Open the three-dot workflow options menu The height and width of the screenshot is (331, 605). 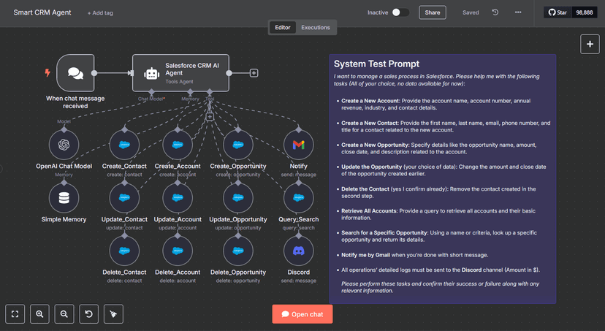pos(518,12)
